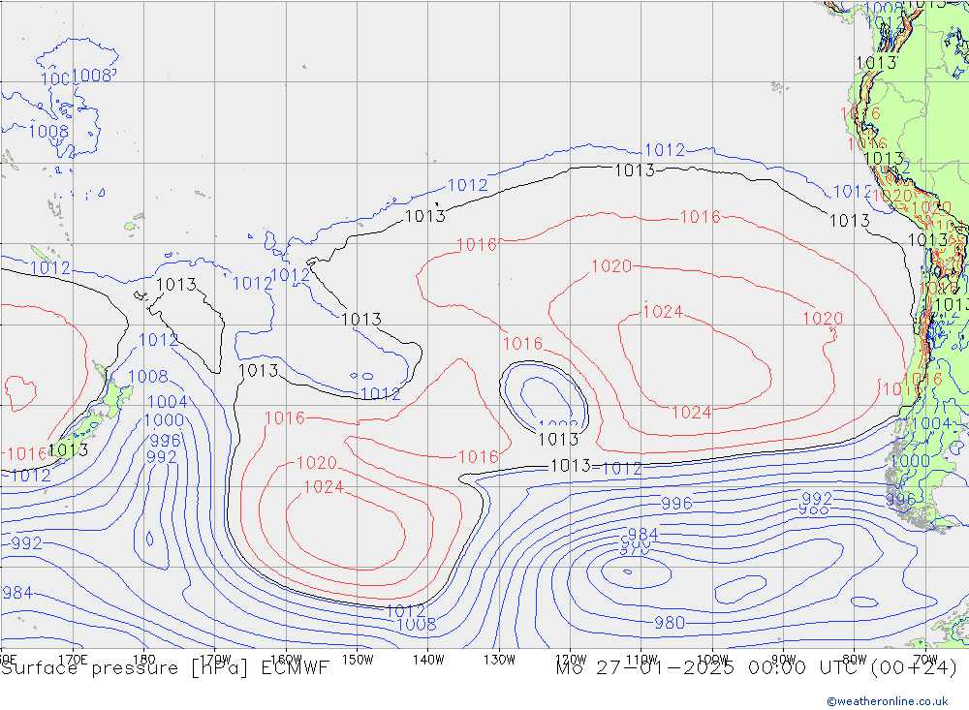
Task: Click the 140W longitude label
Action: pyautogui.click(x=428, y=660)
